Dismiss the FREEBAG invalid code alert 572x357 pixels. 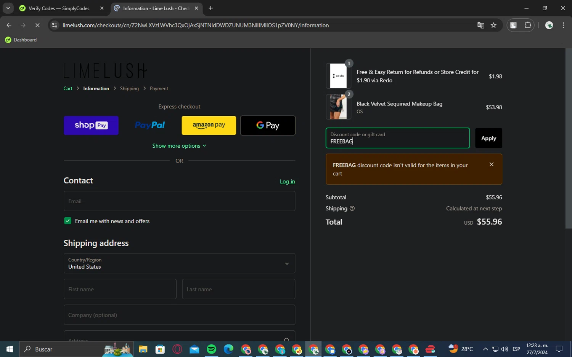[491, 164]
